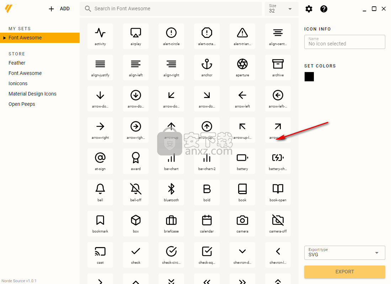Collapse the Font Awesome set arrow
Viewport: 391px width, 284px height.
[x=5, y=38]
